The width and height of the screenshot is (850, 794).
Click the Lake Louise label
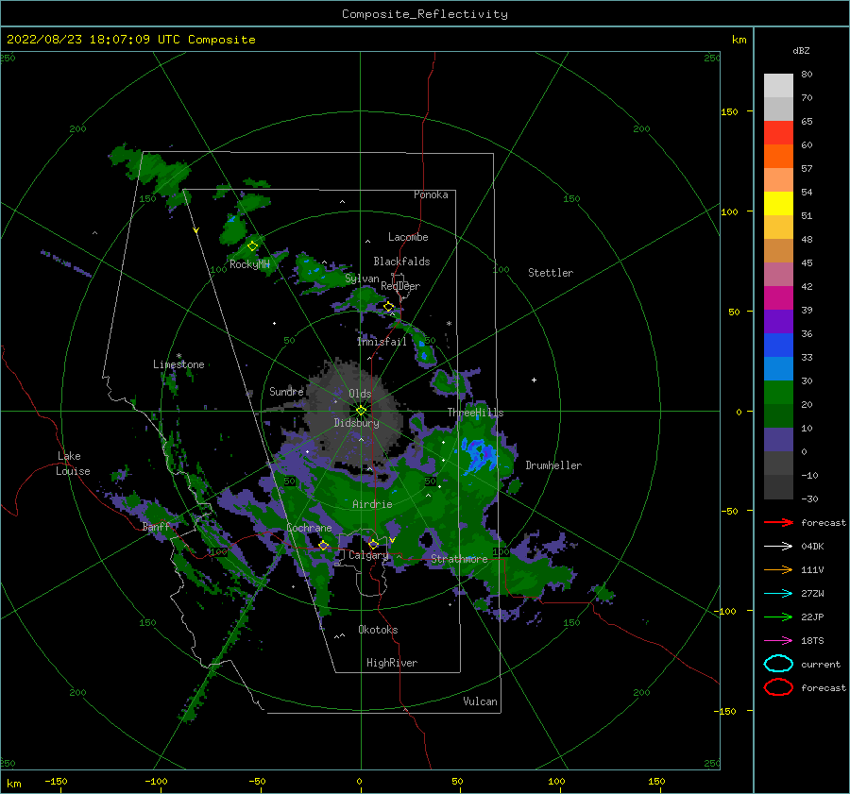(x=73, y=464)
